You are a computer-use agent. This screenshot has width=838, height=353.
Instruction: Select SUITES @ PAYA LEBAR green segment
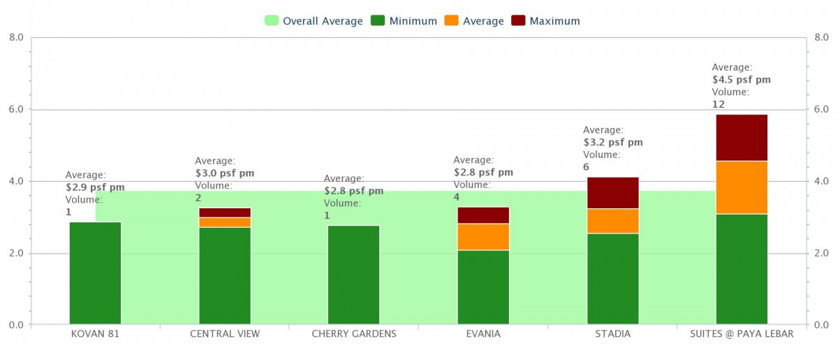point(742,269)
